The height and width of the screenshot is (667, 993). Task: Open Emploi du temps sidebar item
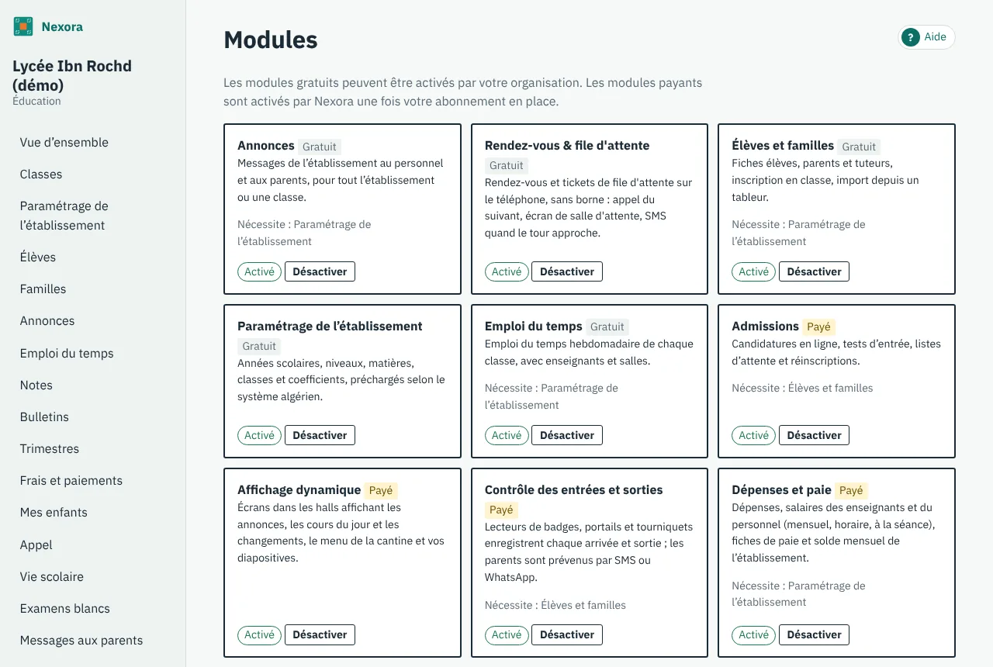[x=67, y=353]
